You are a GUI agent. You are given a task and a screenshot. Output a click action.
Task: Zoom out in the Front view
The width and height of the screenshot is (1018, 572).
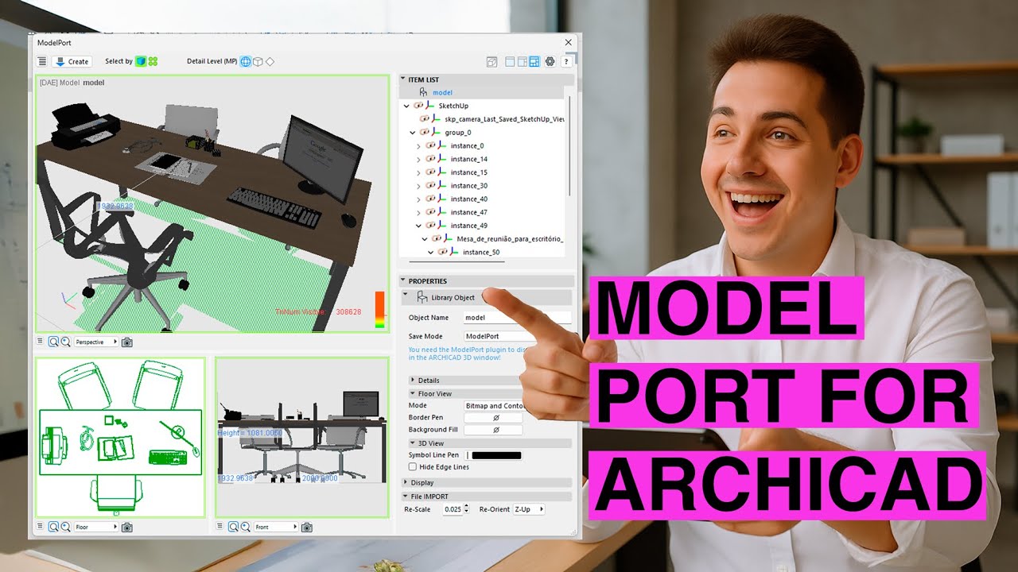coord(233,527)
